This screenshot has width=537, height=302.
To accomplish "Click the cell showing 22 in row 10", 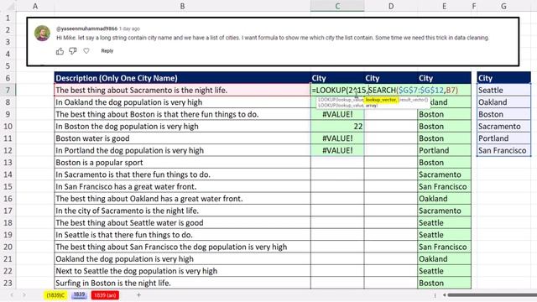I will click(x=337, y=127).
